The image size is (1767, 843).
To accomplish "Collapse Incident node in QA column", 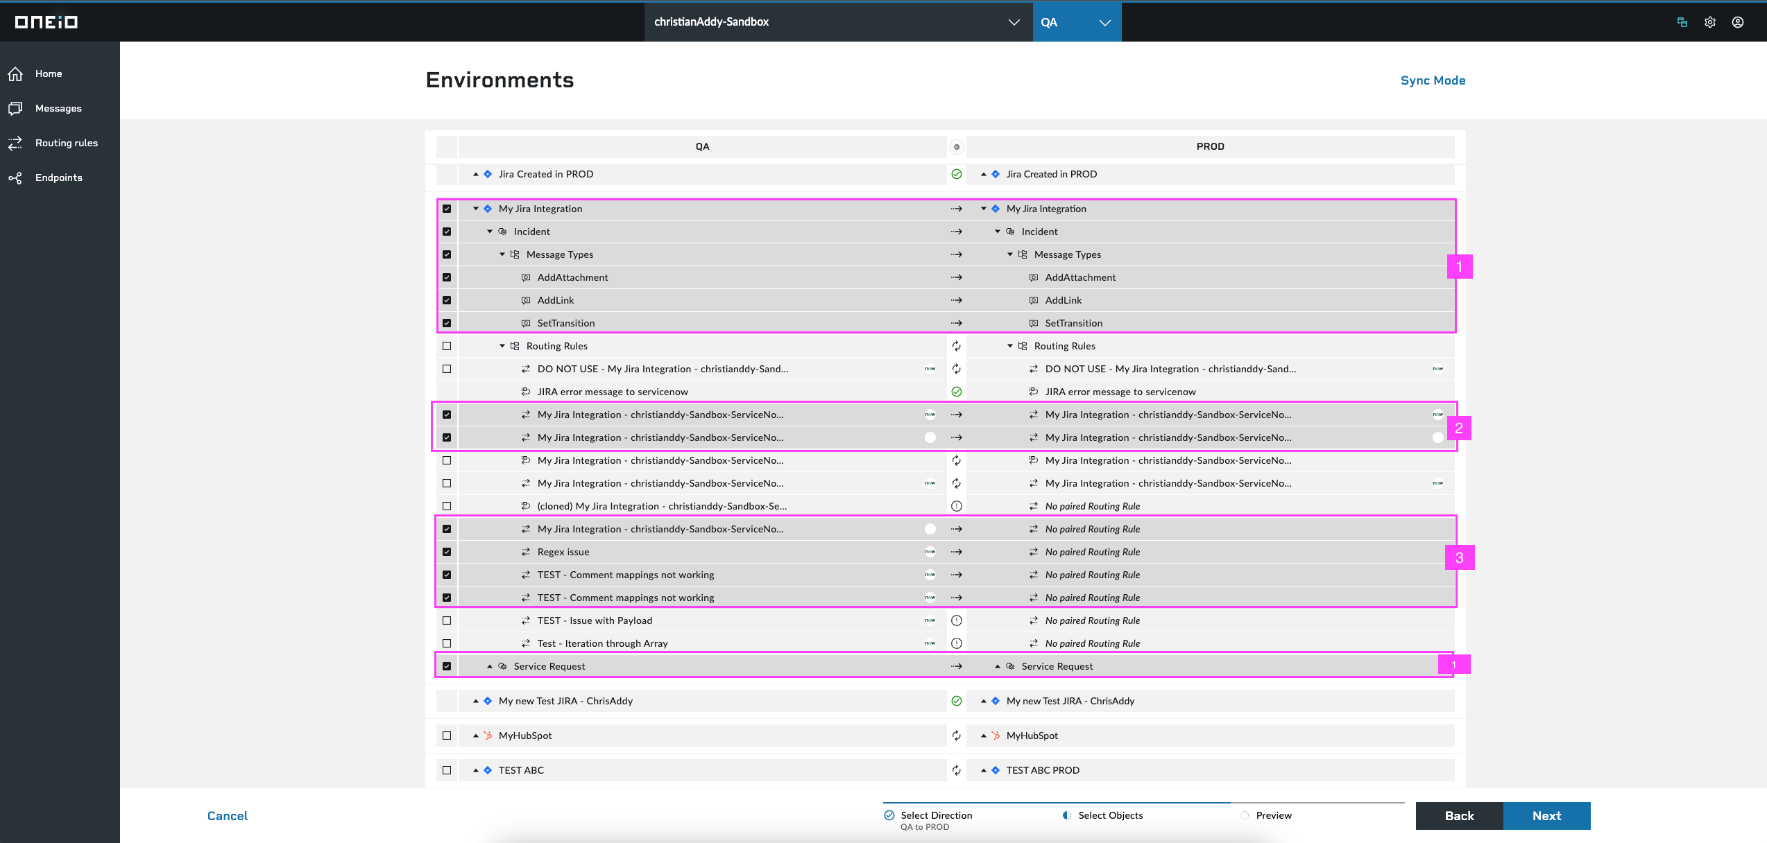I will (x=490, y=232).
